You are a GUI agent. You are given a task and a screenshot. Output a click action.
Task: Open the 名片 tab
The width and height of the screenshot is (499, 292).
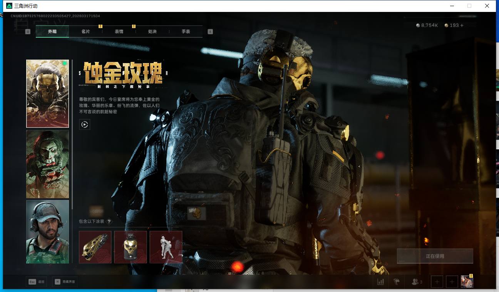coord(85,32)
